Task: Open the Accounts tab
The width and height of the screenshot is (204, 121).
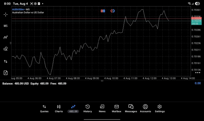Action: [145, 109]
